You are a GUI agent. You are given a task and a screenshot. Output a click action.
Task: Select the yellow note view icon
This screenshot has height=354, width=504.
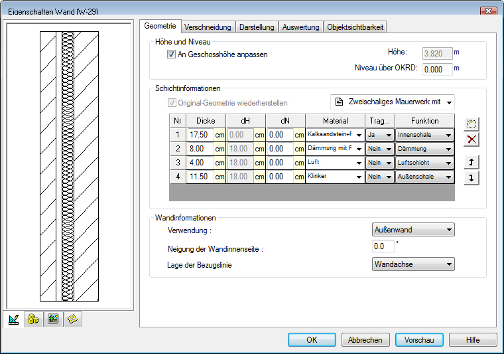pos(73,319)
